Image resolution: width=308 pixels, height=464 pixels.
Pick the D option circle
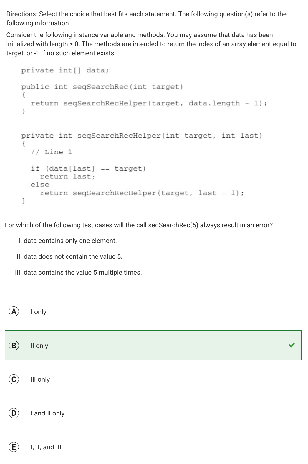(14, 413)
